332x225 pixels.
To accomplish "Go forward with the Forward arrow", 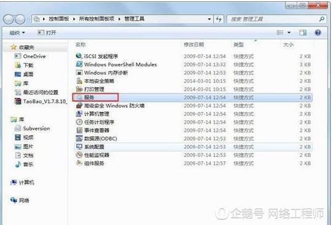I will 20,19.
